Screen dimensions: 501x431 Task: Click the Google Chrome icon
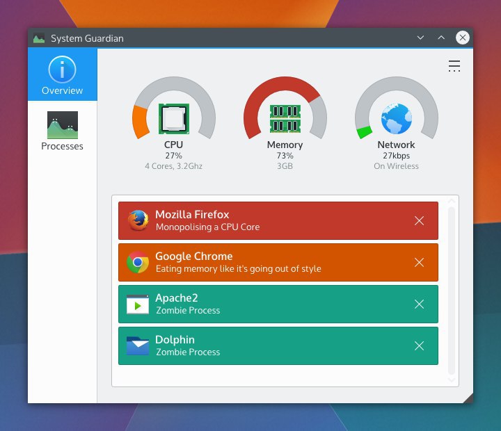pyautogui.click(x=138, y=262)
